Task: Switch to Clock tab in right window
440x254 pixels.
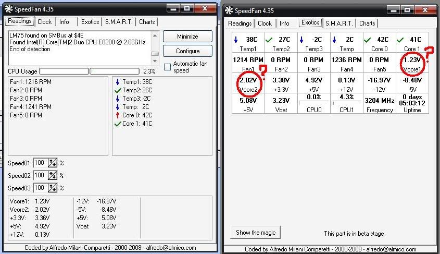Action: [265, 23]
